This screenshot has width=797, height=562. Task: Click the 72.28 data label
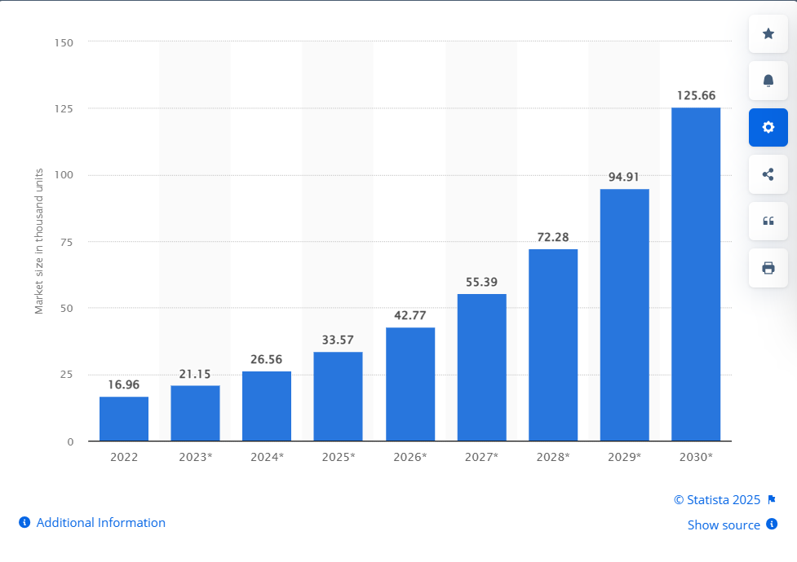(553, 237)
